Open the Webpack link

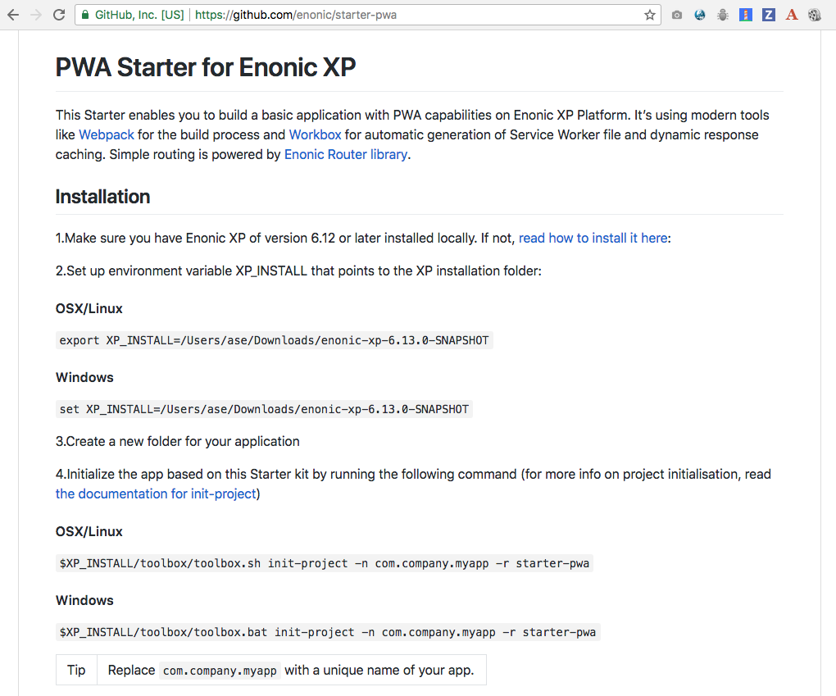pyautogui.click(x=107, y=135)
